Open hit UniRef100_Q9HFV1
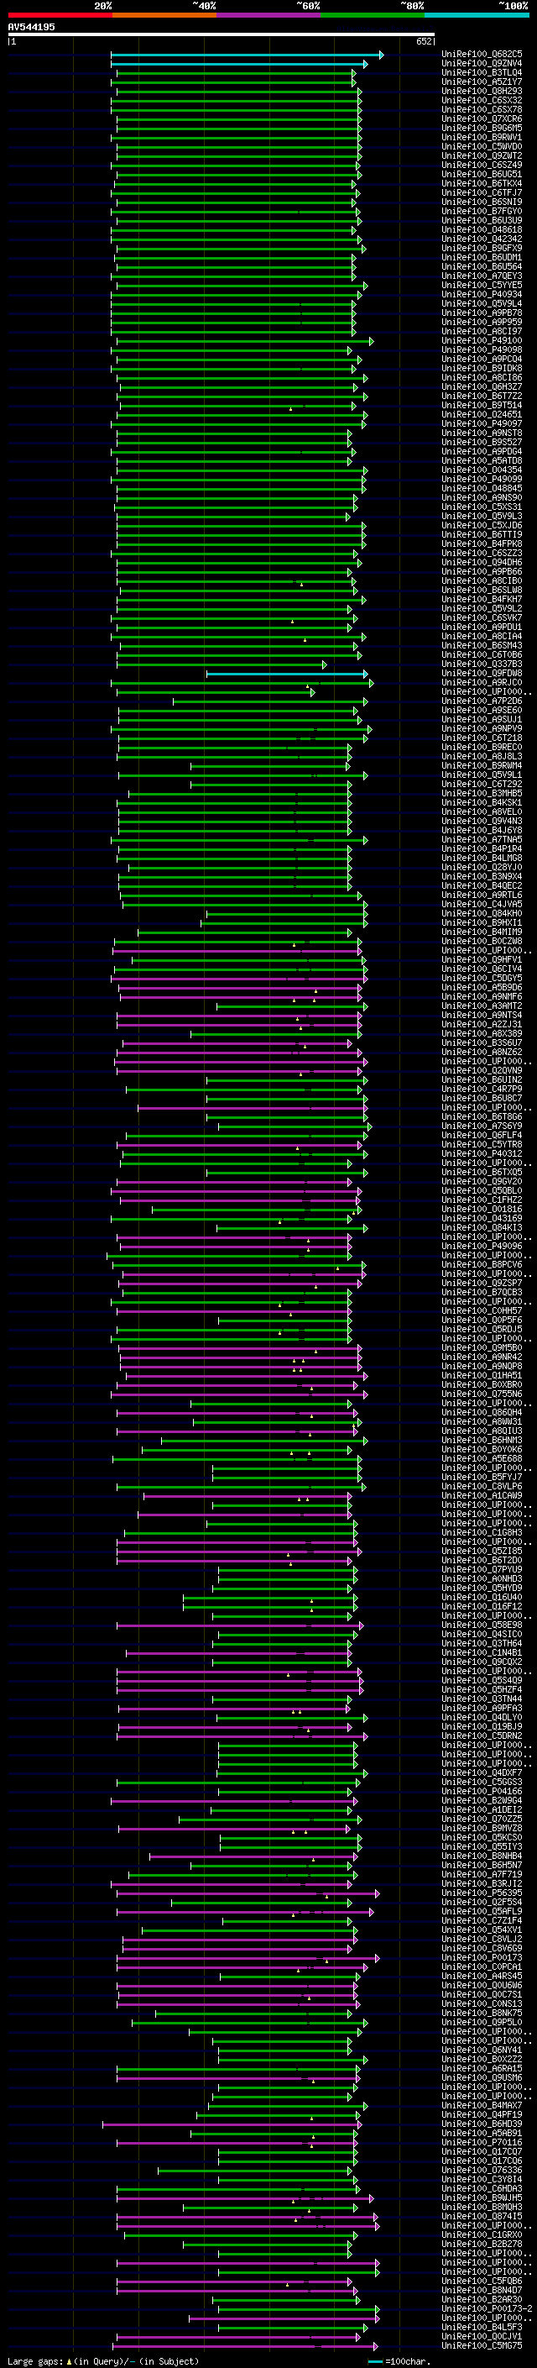 [x=482, y=959]
